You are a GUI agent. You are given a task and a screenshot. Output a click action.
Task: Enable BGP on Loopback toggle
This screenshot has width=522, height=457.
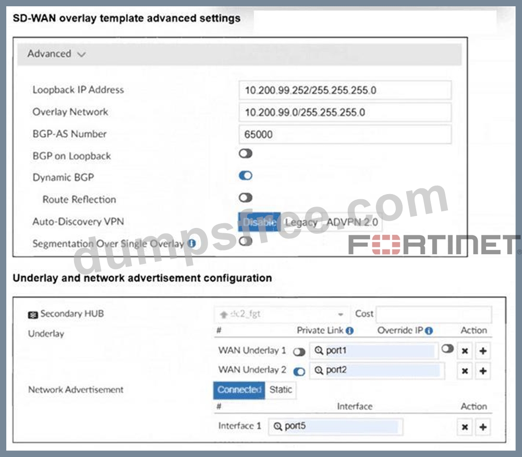[x=245, y=153]
